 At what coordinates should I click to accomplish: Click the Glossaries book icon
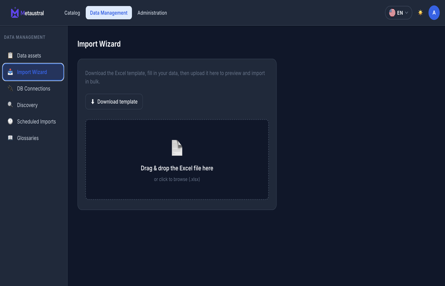click(x=10, y=138)
